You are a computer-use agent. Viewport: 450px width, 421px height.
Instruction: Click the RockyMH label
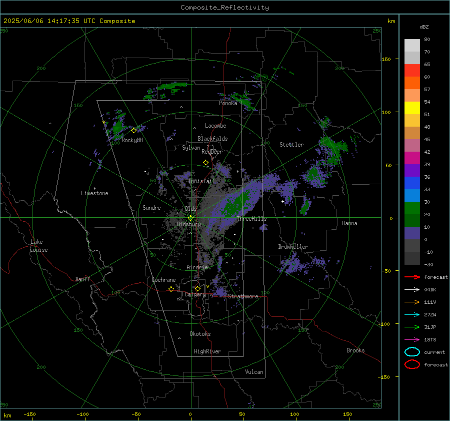(x=132, y=140)
